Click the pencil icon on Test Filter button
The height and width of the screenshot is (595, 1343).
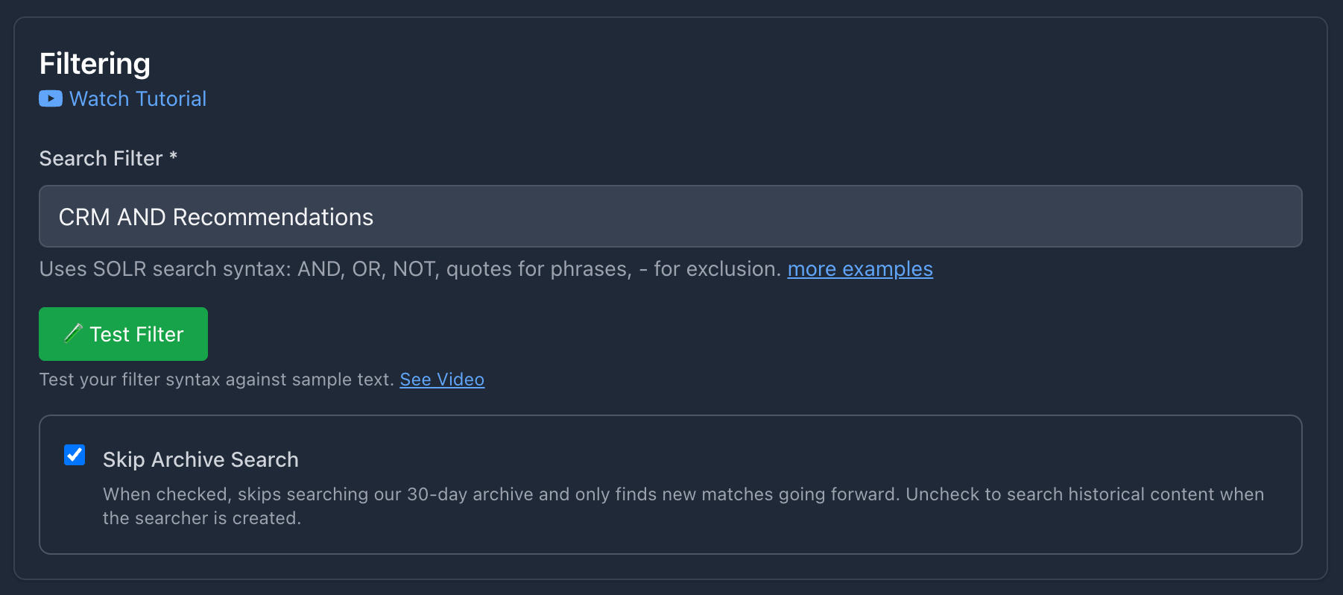[x=73, y=333]
